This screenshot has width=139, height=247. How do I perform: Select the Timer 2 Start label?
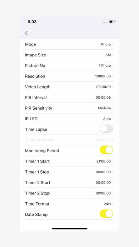pos(38,182)
